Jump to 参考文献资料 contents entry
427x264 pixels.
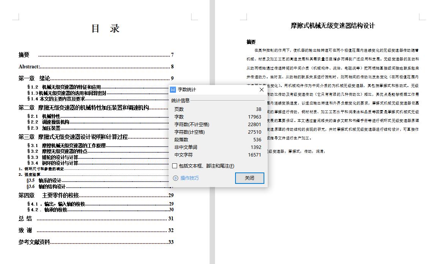[34, 242]
